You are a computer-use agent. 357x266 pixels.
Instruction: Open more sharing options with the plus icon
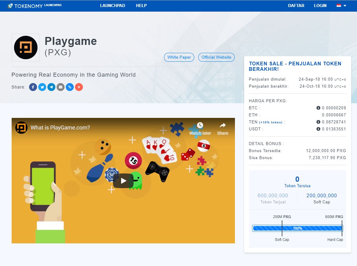tap(79, 87)
